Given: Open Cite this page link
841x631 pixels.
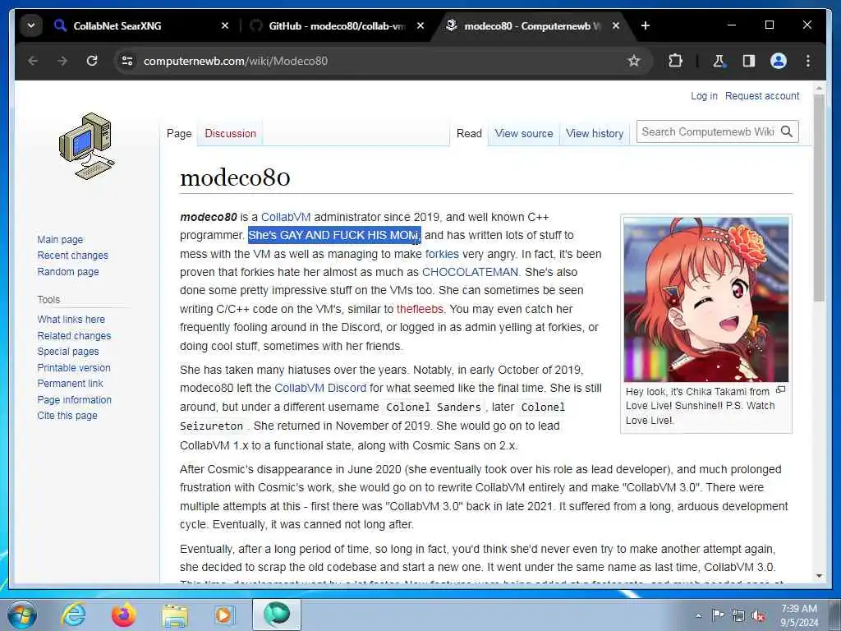Looking at the screenshot, I should click(67, 415).
